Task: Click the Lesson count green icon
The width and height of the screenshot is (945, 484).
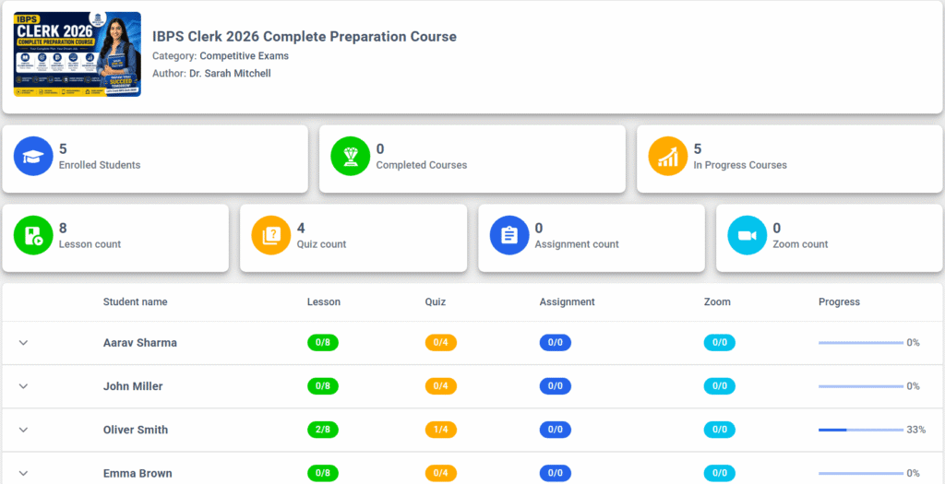Action: 33,236
